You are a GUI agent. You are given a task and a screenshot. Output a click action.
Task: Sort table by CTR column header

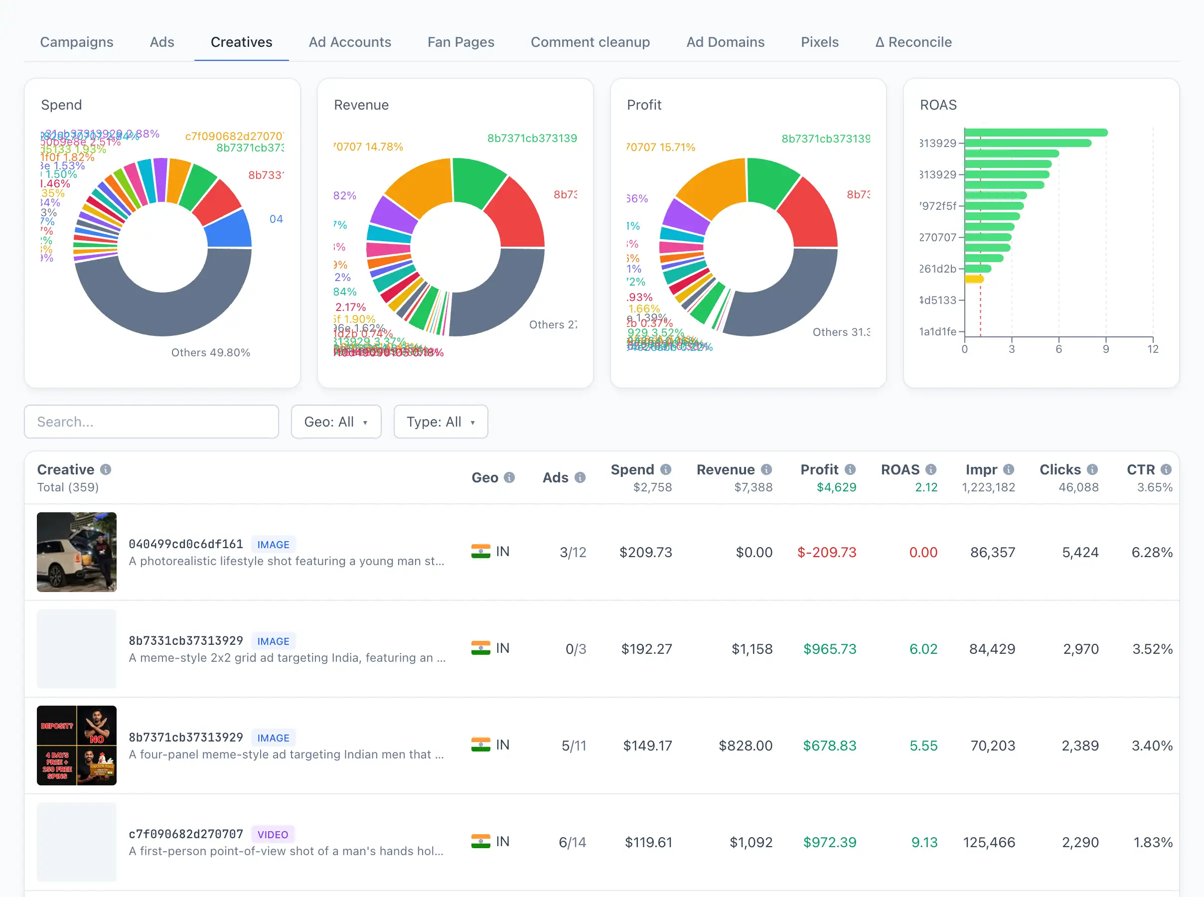[1141, 469]
